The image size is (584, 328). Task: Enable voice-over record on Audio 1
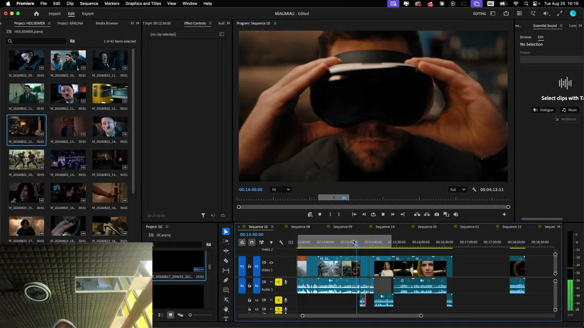click(286, 282)
